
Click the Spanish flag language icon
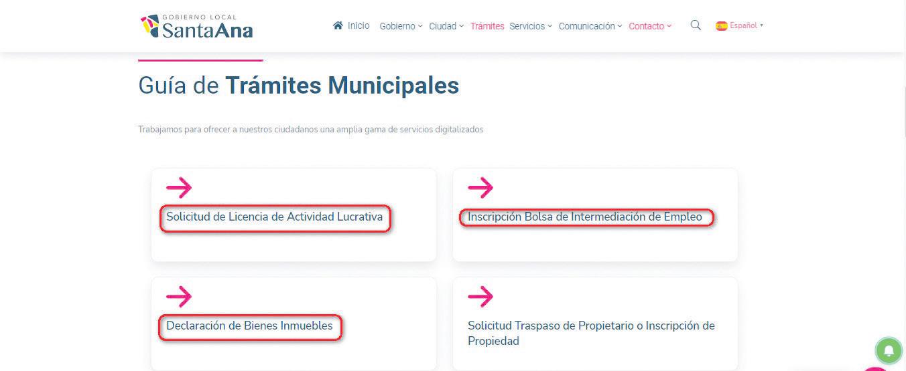(721, 26)
